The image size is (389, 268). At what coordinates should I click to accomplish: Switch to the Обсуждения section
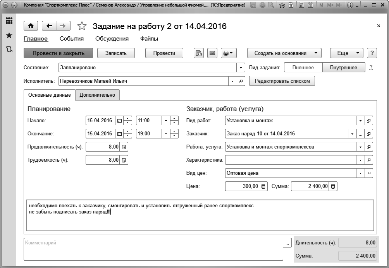[112, 39]
